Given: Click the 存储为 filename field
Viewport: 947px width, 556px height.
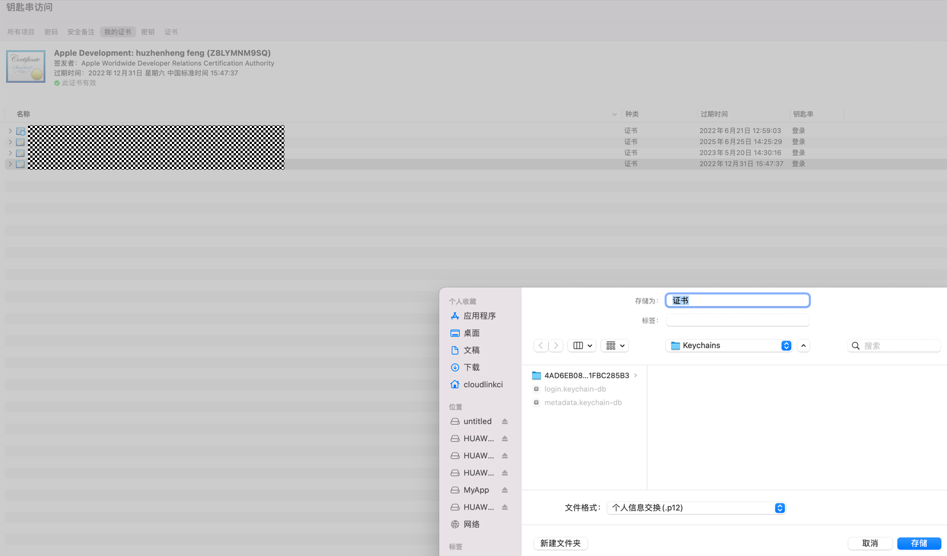Looking at the screenshot, I should [737, 301].
